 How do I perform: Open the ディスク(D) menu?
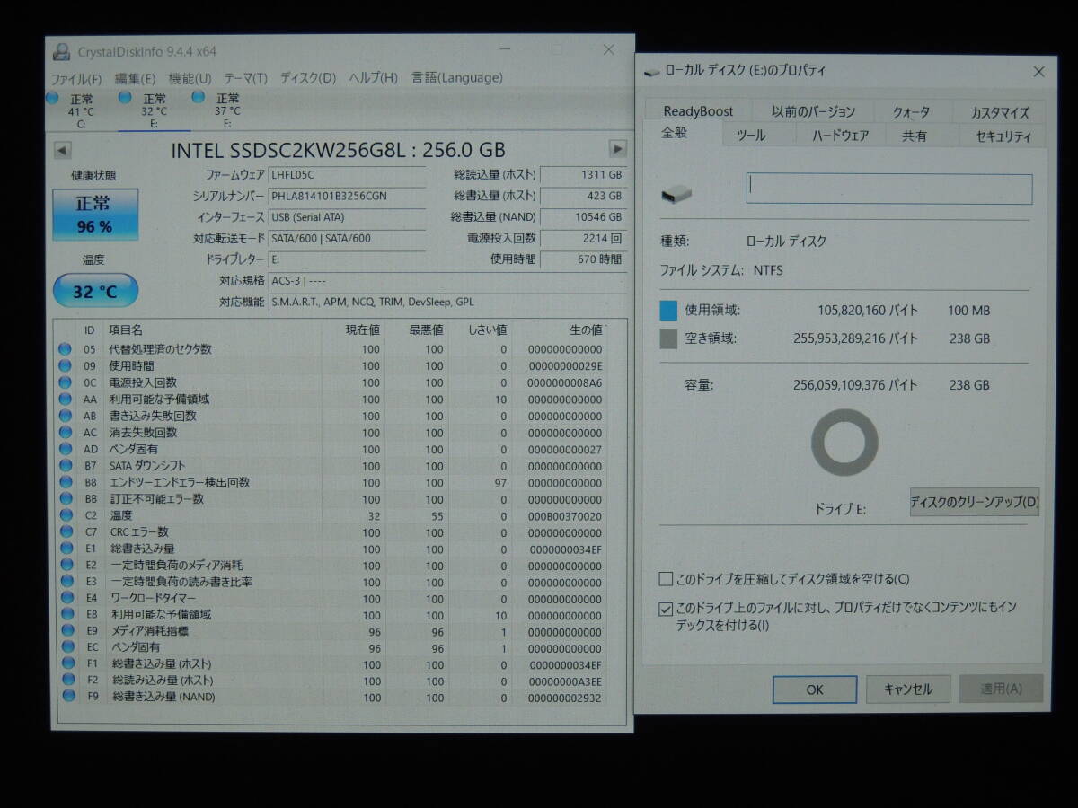coord(307,78)
